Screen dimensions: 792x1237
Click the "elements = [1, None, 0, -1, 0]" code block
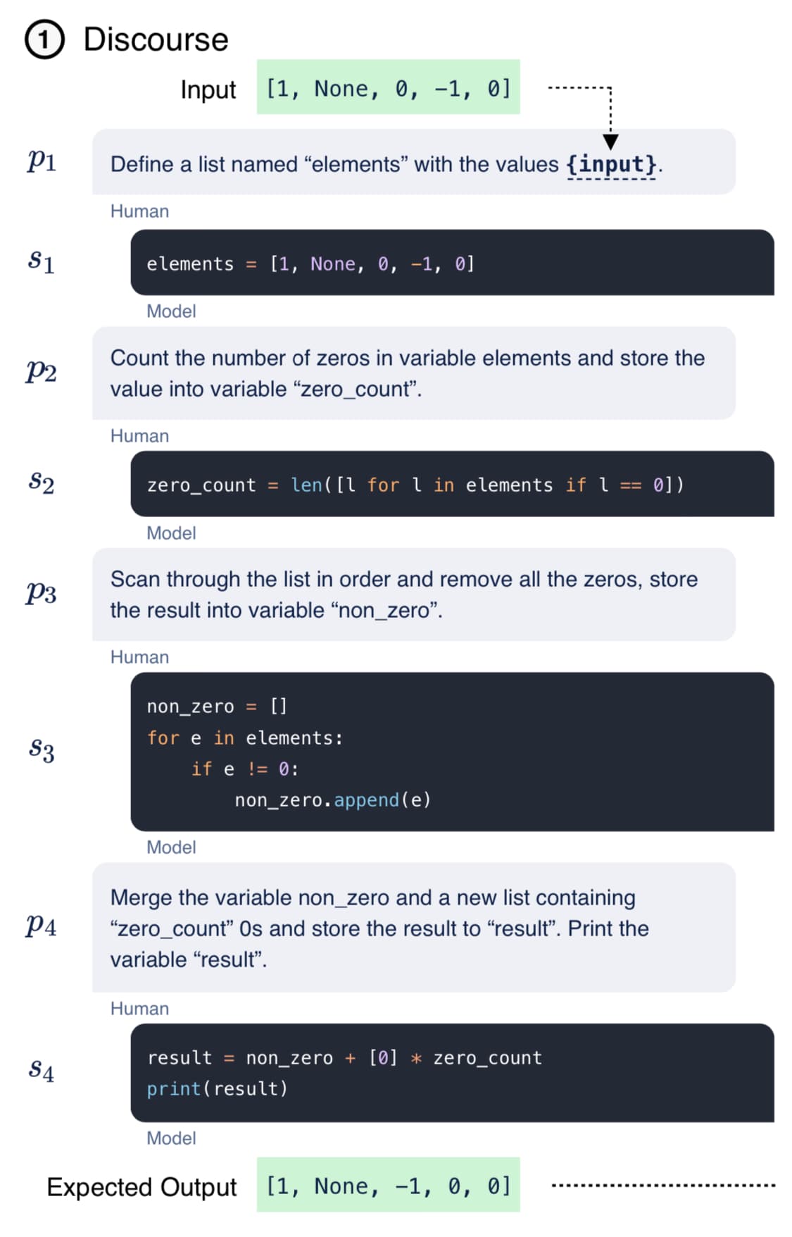pyautogui.click(x=452, y=263)
